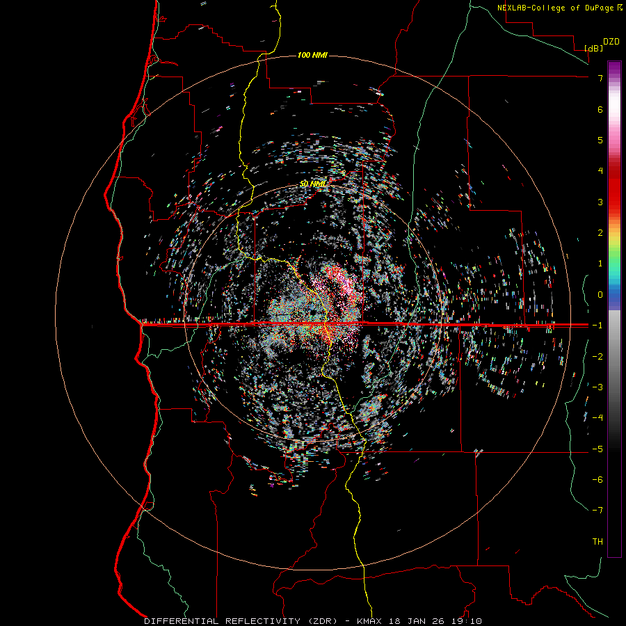This screenshot has width=626, height=626.
Task: Click the 1 value on the color scale
Action: (x=600, y=264)
